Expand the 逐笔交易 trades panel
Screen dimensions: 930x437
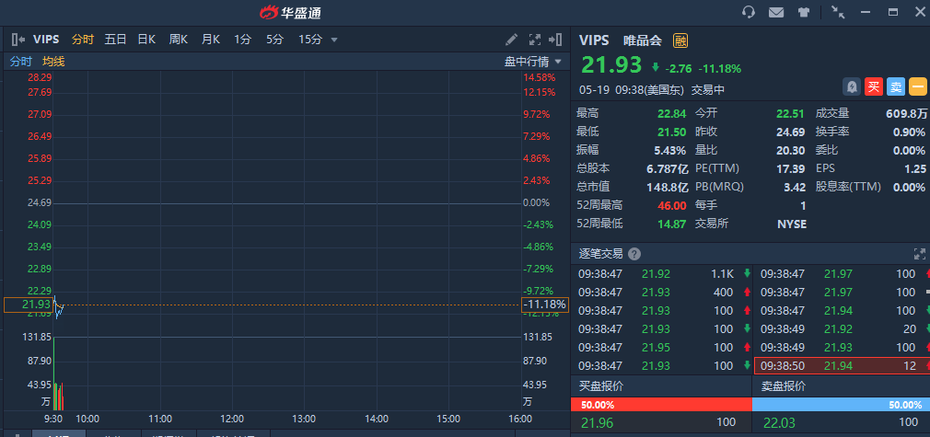(919, 254)
